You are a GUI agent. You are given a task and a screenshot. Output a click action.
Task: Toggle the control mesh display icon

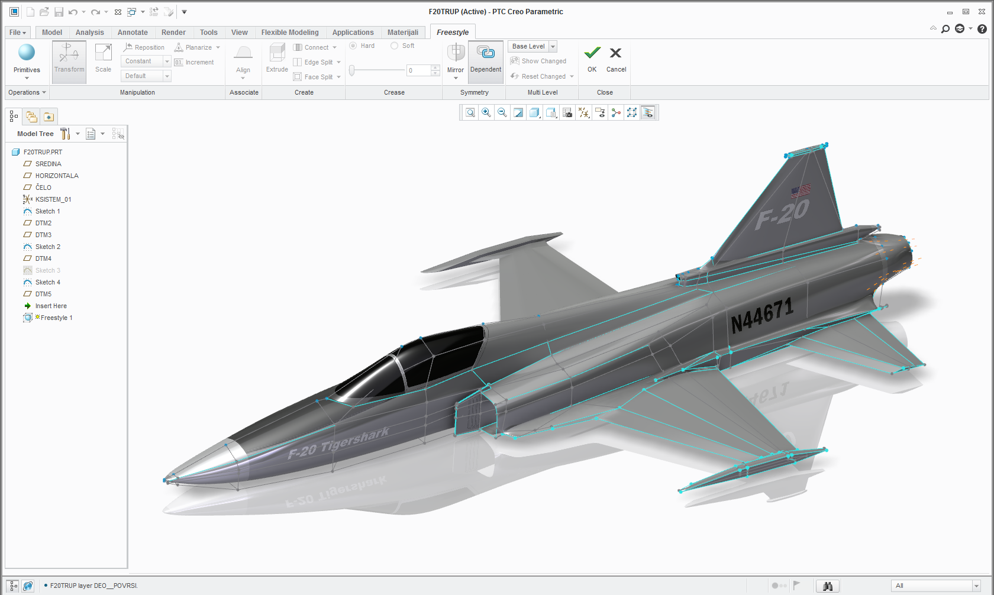(x=632, y=112)
